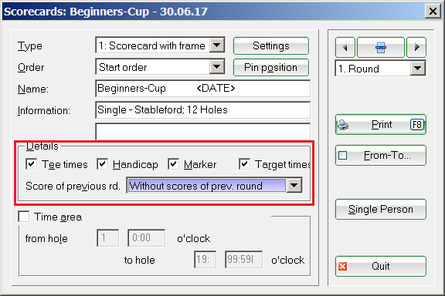Screen dimensions: 445x296
Task: Enable the Time area checkbox
Action: [x=23, y=217]
